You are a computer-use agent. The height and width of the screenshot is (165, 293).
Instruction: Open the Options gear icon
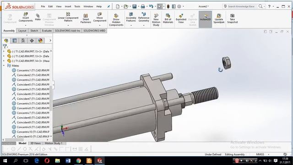(x=179, y=6)
